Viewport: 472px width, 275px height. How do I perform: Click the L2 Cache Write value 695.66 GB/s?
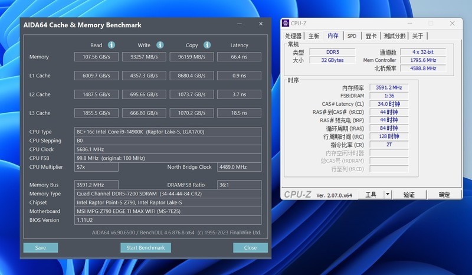click(x=144, y=94)
